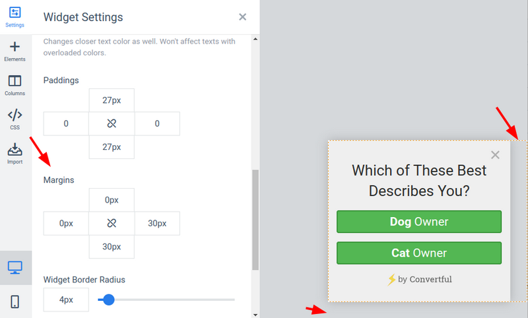Image resolution: width=528 pixels, height=318 pixels.
Task: Close the popup widget preview
Action: point(495,155)
